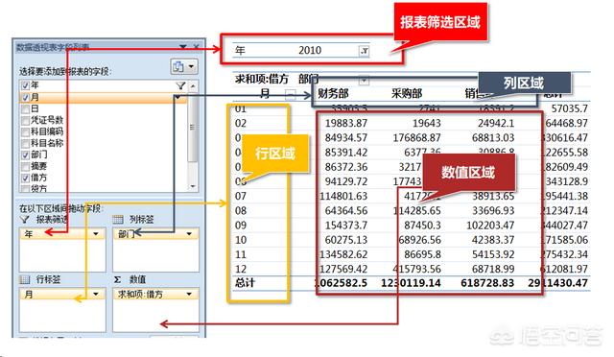Open the 求和项:借方 value field dropdown
The image size is (614, 357).
tap(189, 294)
